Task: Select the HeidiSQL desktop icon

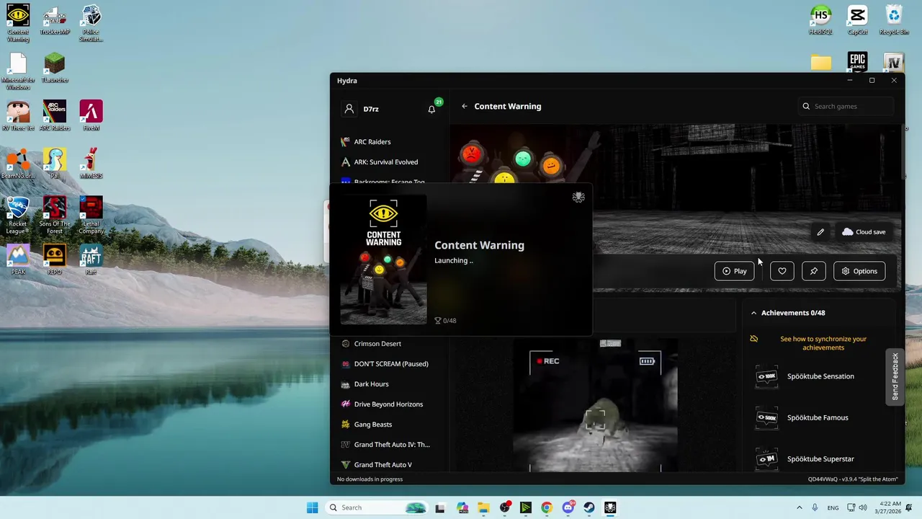Action: (820, 19)
